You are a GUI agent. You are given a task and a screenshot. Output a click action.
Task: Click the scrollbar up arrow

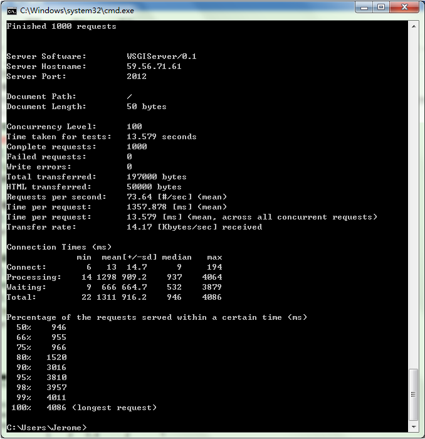coord(414,26)
